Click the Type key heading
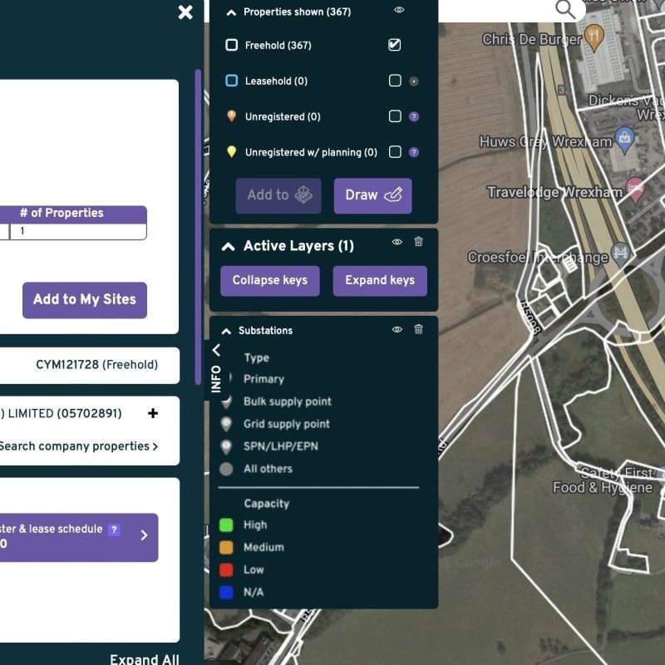Image resolution: width=665 pixels, height=665 pixels. point(257,358)
